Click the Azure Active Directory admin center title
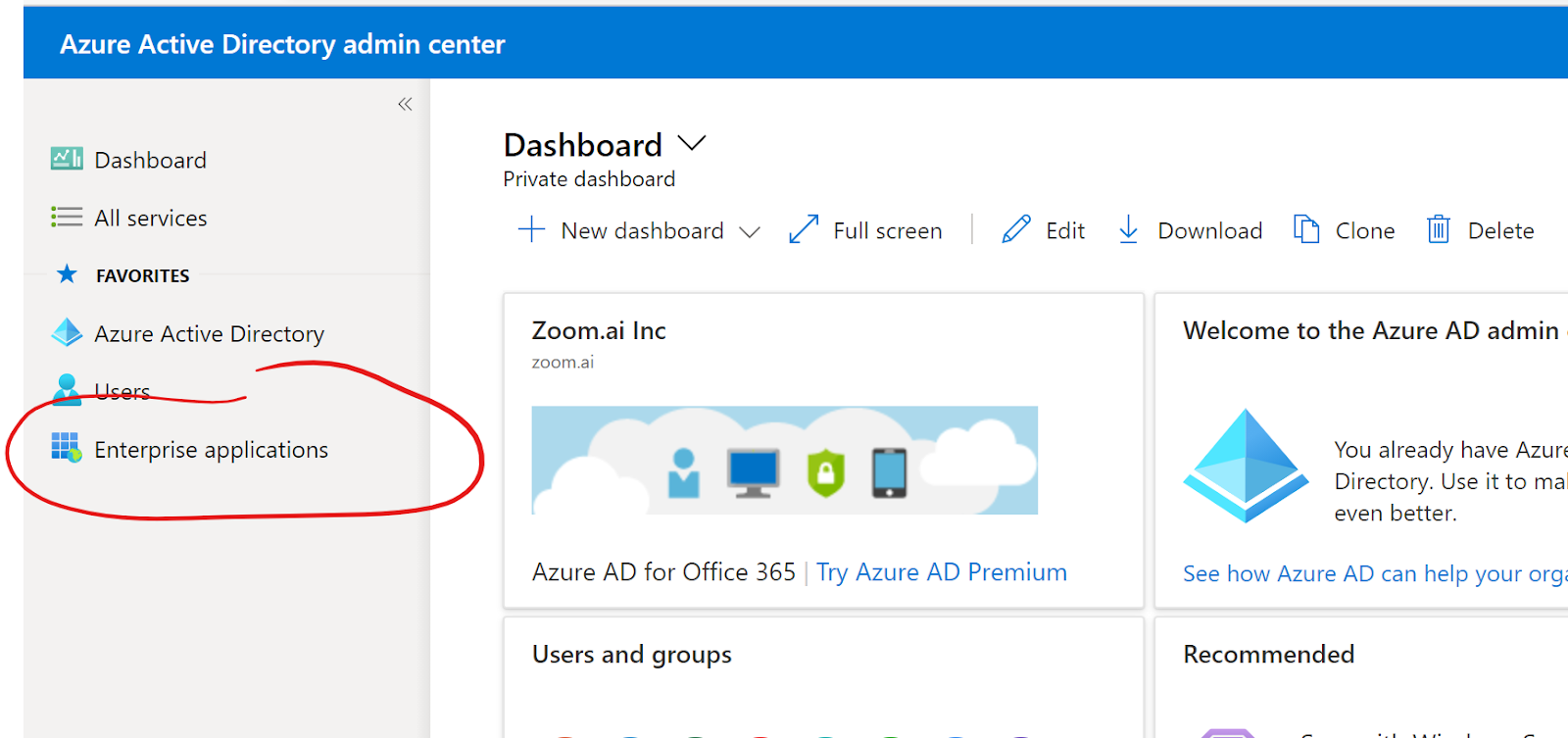The width and height of the screenshot is (1568, 738). pyautogui.click(x=282, y=44)
